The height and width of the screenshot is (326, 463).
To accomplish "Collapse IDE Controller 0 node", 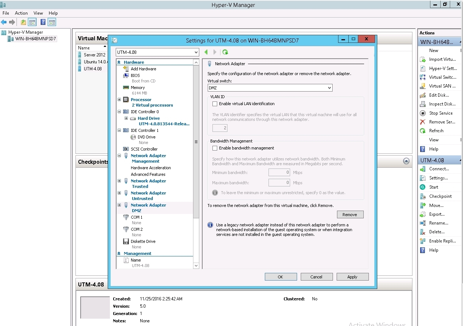I will click(119, 112).
